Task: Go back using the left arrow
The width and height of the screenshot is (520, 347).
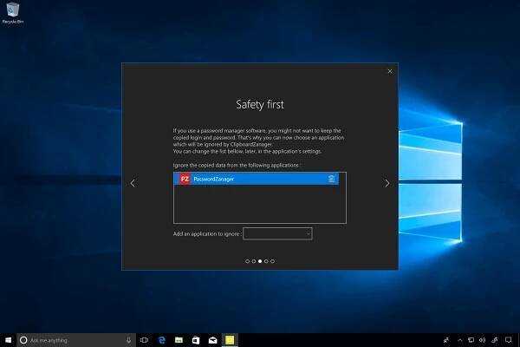Action: click(133, 183)
